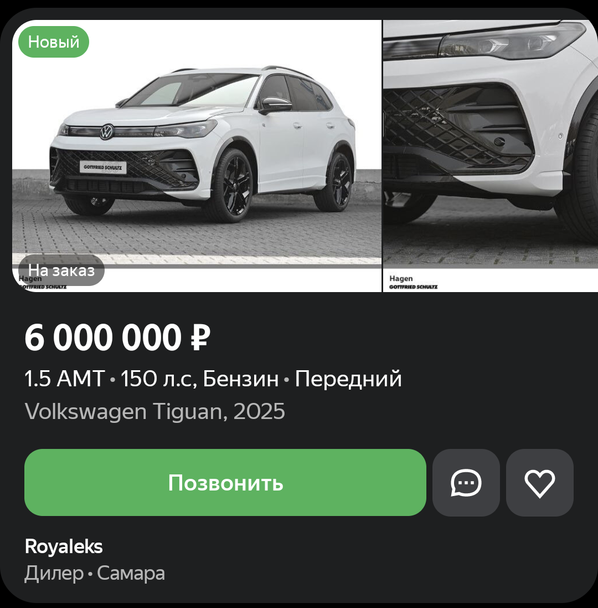598x608 pixels.
Task: Click the Передний drive type text
Action: point(348,379)
